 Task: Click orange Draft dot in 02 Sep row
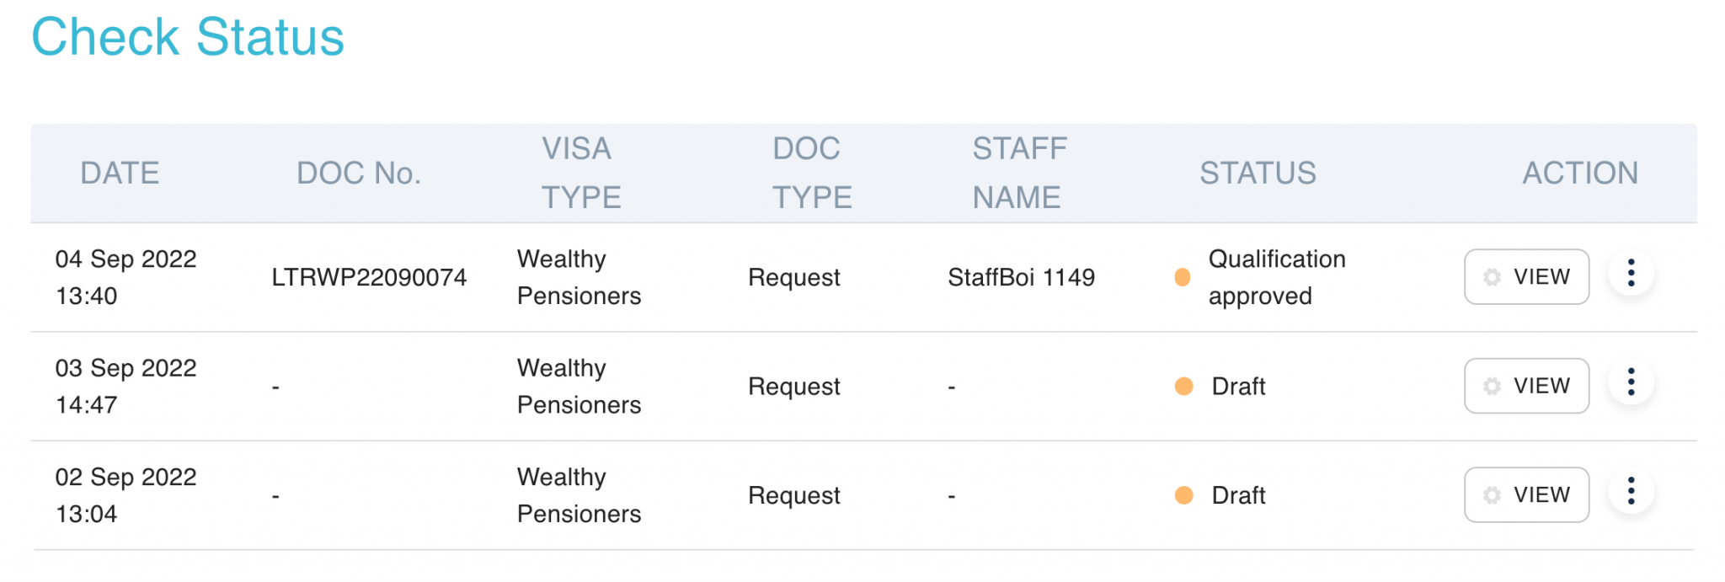1183,495
